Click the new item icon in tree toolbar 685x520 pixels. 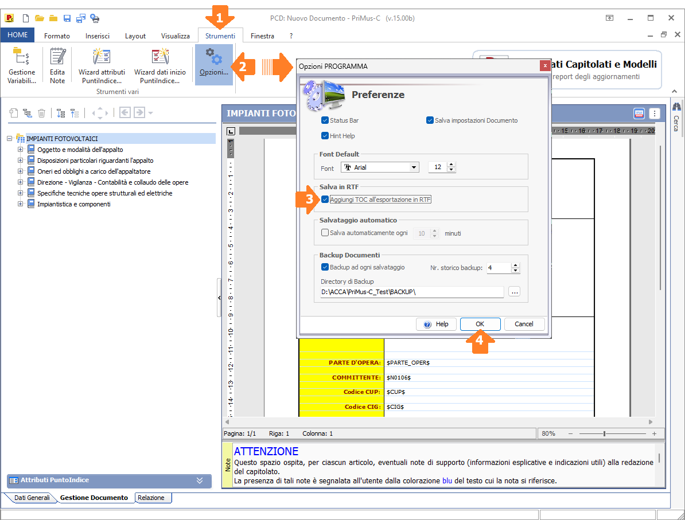coord(14,113)
